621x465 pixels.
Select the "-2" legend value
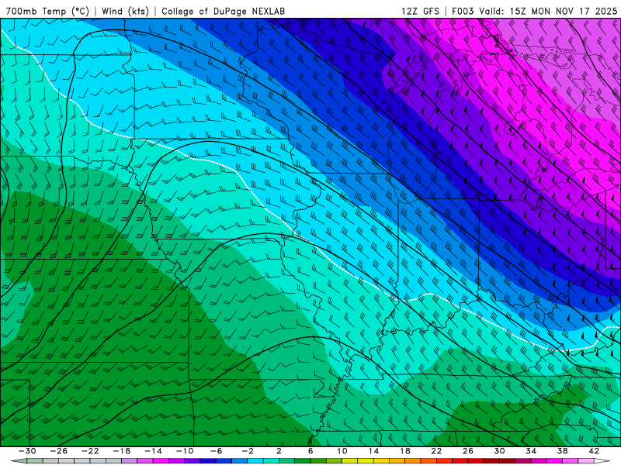pos(248,451)
